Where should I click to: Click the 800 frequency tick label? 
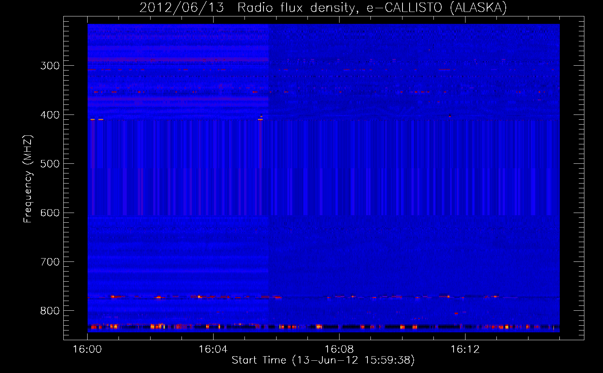point(50,311)
